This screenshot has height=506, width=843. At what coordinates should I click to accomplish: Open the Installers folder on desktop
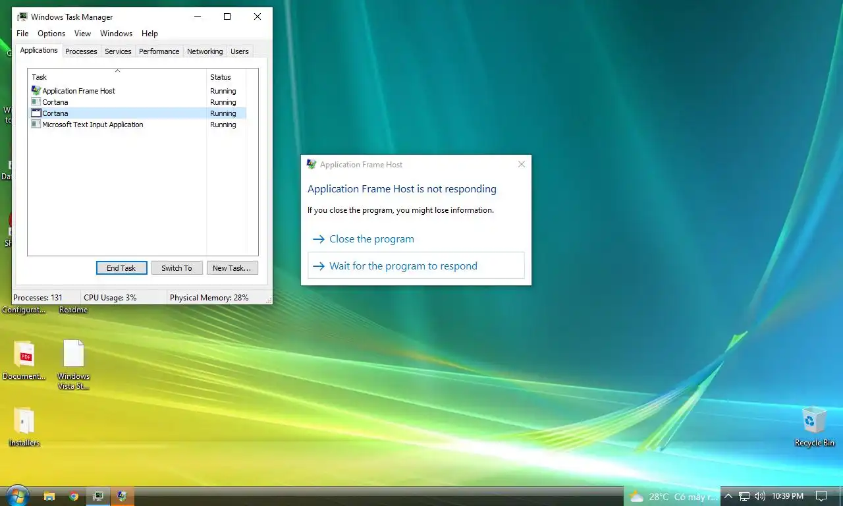point(24,428)
